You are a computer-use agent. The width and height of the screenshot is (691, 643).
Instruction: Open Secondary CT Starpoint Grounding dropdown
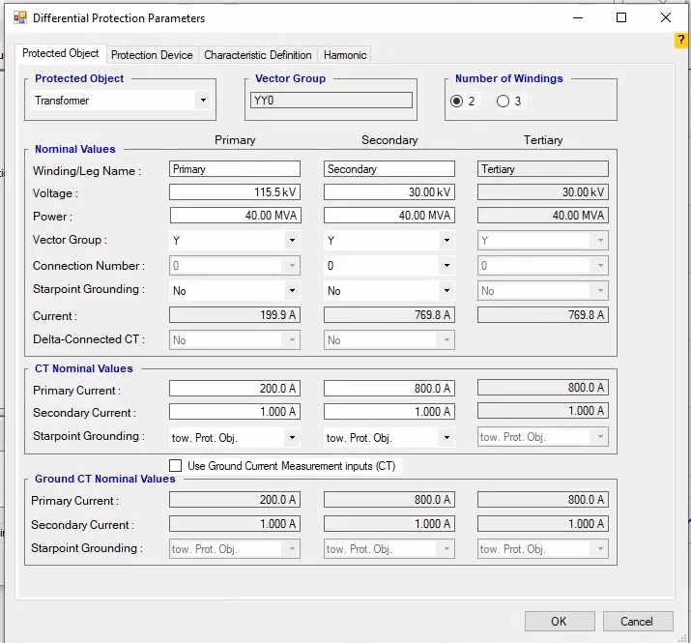point(389,438)
